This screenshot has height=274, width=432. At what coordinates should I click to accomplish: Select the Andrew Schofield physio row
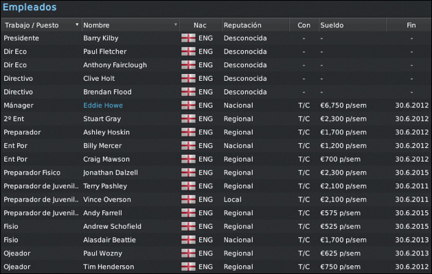coord(216,227)
